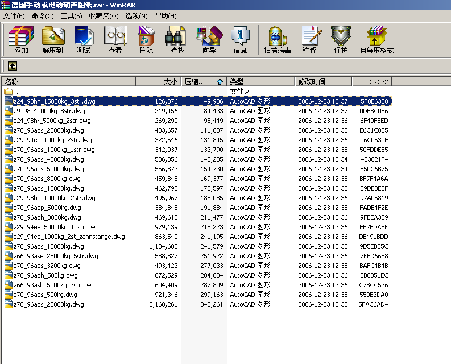Click the SFX (自解压格式) toolbar icon

pyautogui.click(x=377, y=36)
